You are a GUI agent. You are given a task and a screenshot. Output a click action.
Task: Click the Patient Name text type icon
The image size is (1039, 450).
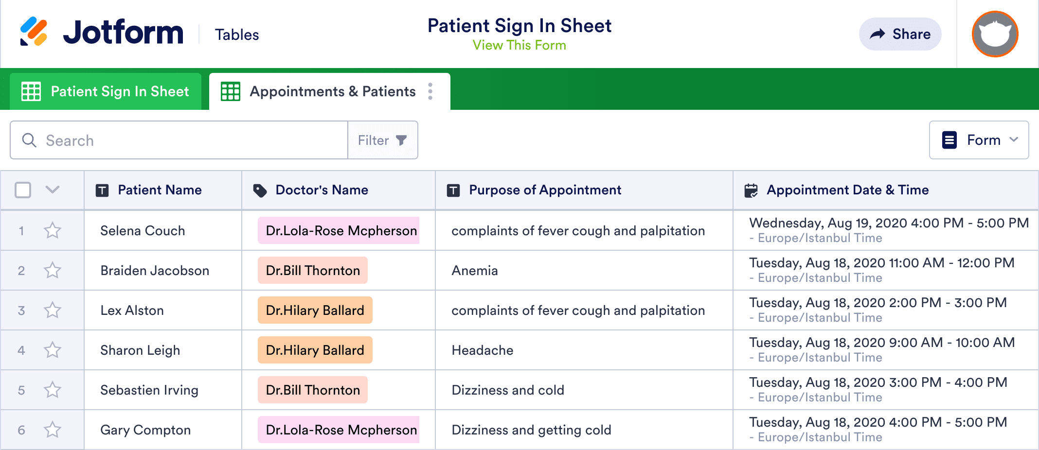[102, 190]
